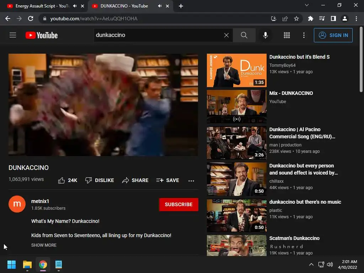Click the address bar URL
This screenshot has width=364, height=273.
pos(94,18)
